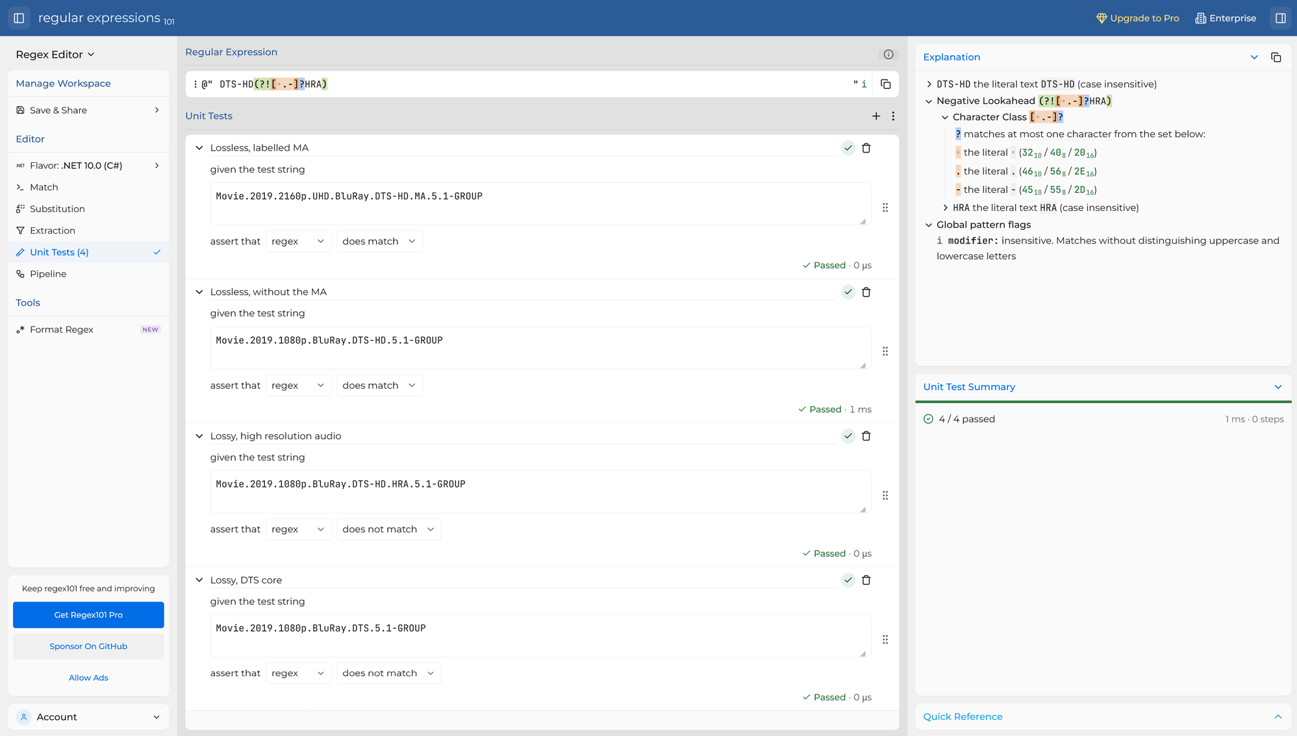Open the regex info icon
1297x736 pixels.
pyautogui.click(x=888, y=54)
